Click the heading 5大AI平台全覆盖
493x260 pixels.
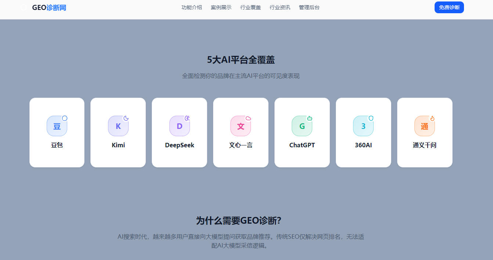pyautogui.click(x=241, y=60)
